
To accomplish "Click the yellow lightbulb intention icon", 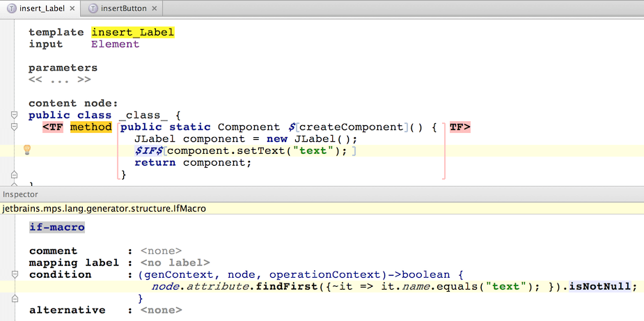I will 27,150.
